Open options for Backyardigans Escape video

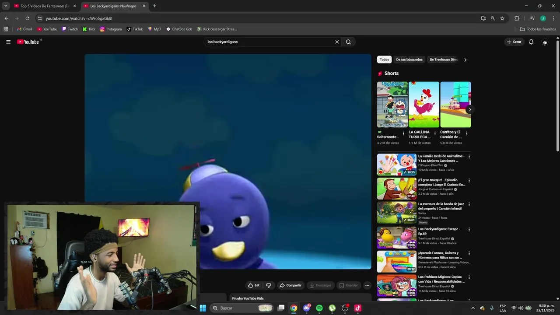click(x=469, y=229)
